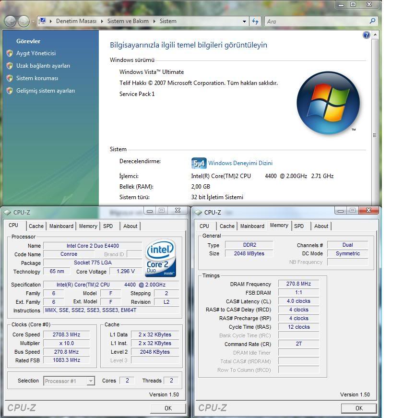Open Cache tab in right CPU-Z window
The image size is (403, 418).
click(x=227, y=226)
